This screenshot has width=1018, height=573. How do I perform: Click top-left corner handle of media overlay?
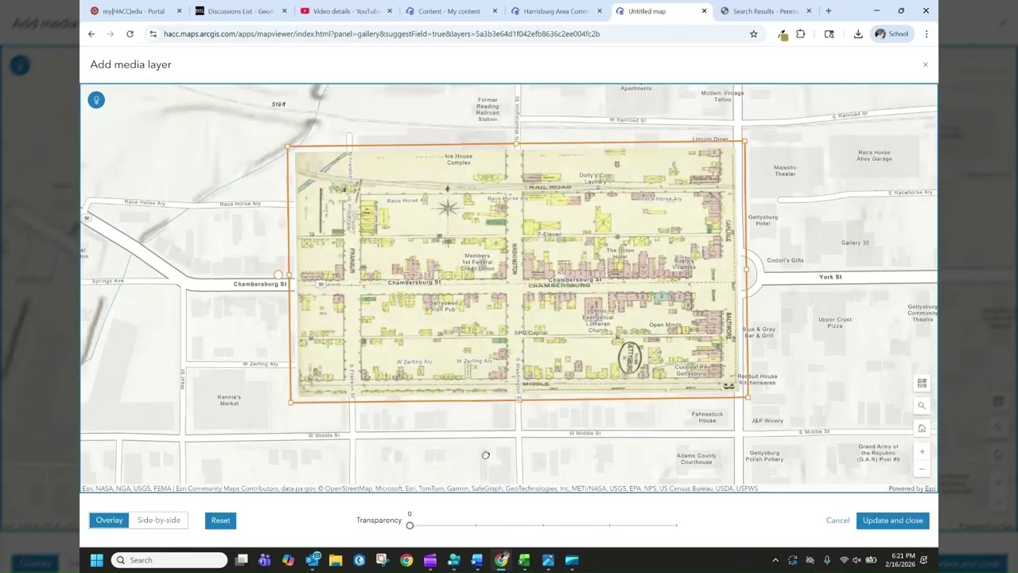[288, 147]
